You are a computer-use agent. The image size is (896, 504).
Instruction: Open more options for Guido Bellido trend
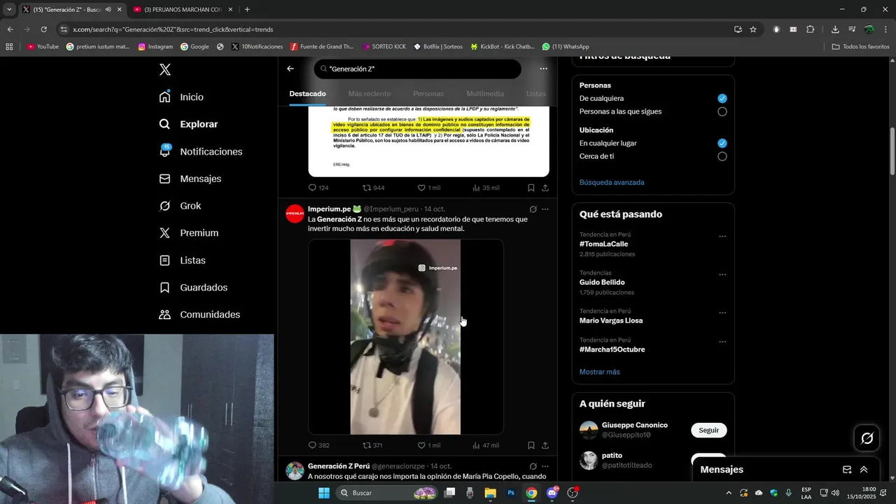pyautogui.click(x=722, y=274)
